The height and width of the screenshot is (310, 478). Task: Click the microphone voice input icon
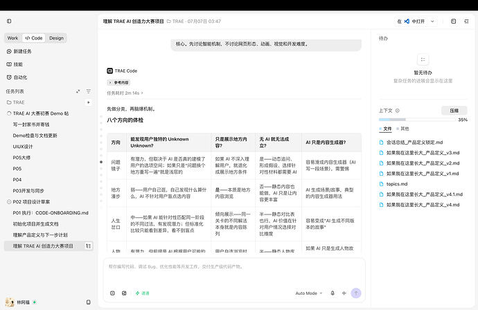pyautogui.click(x=333, y=293)
